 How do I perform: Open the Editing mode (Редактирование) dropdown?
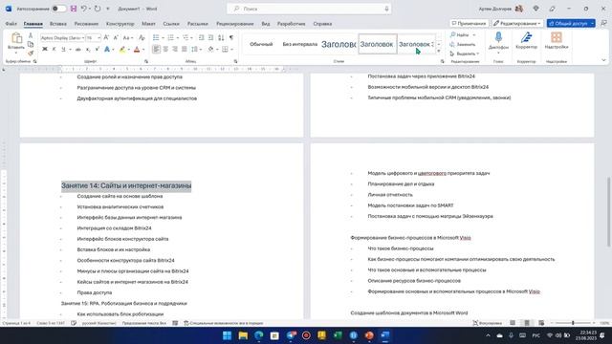click(517, 23)
